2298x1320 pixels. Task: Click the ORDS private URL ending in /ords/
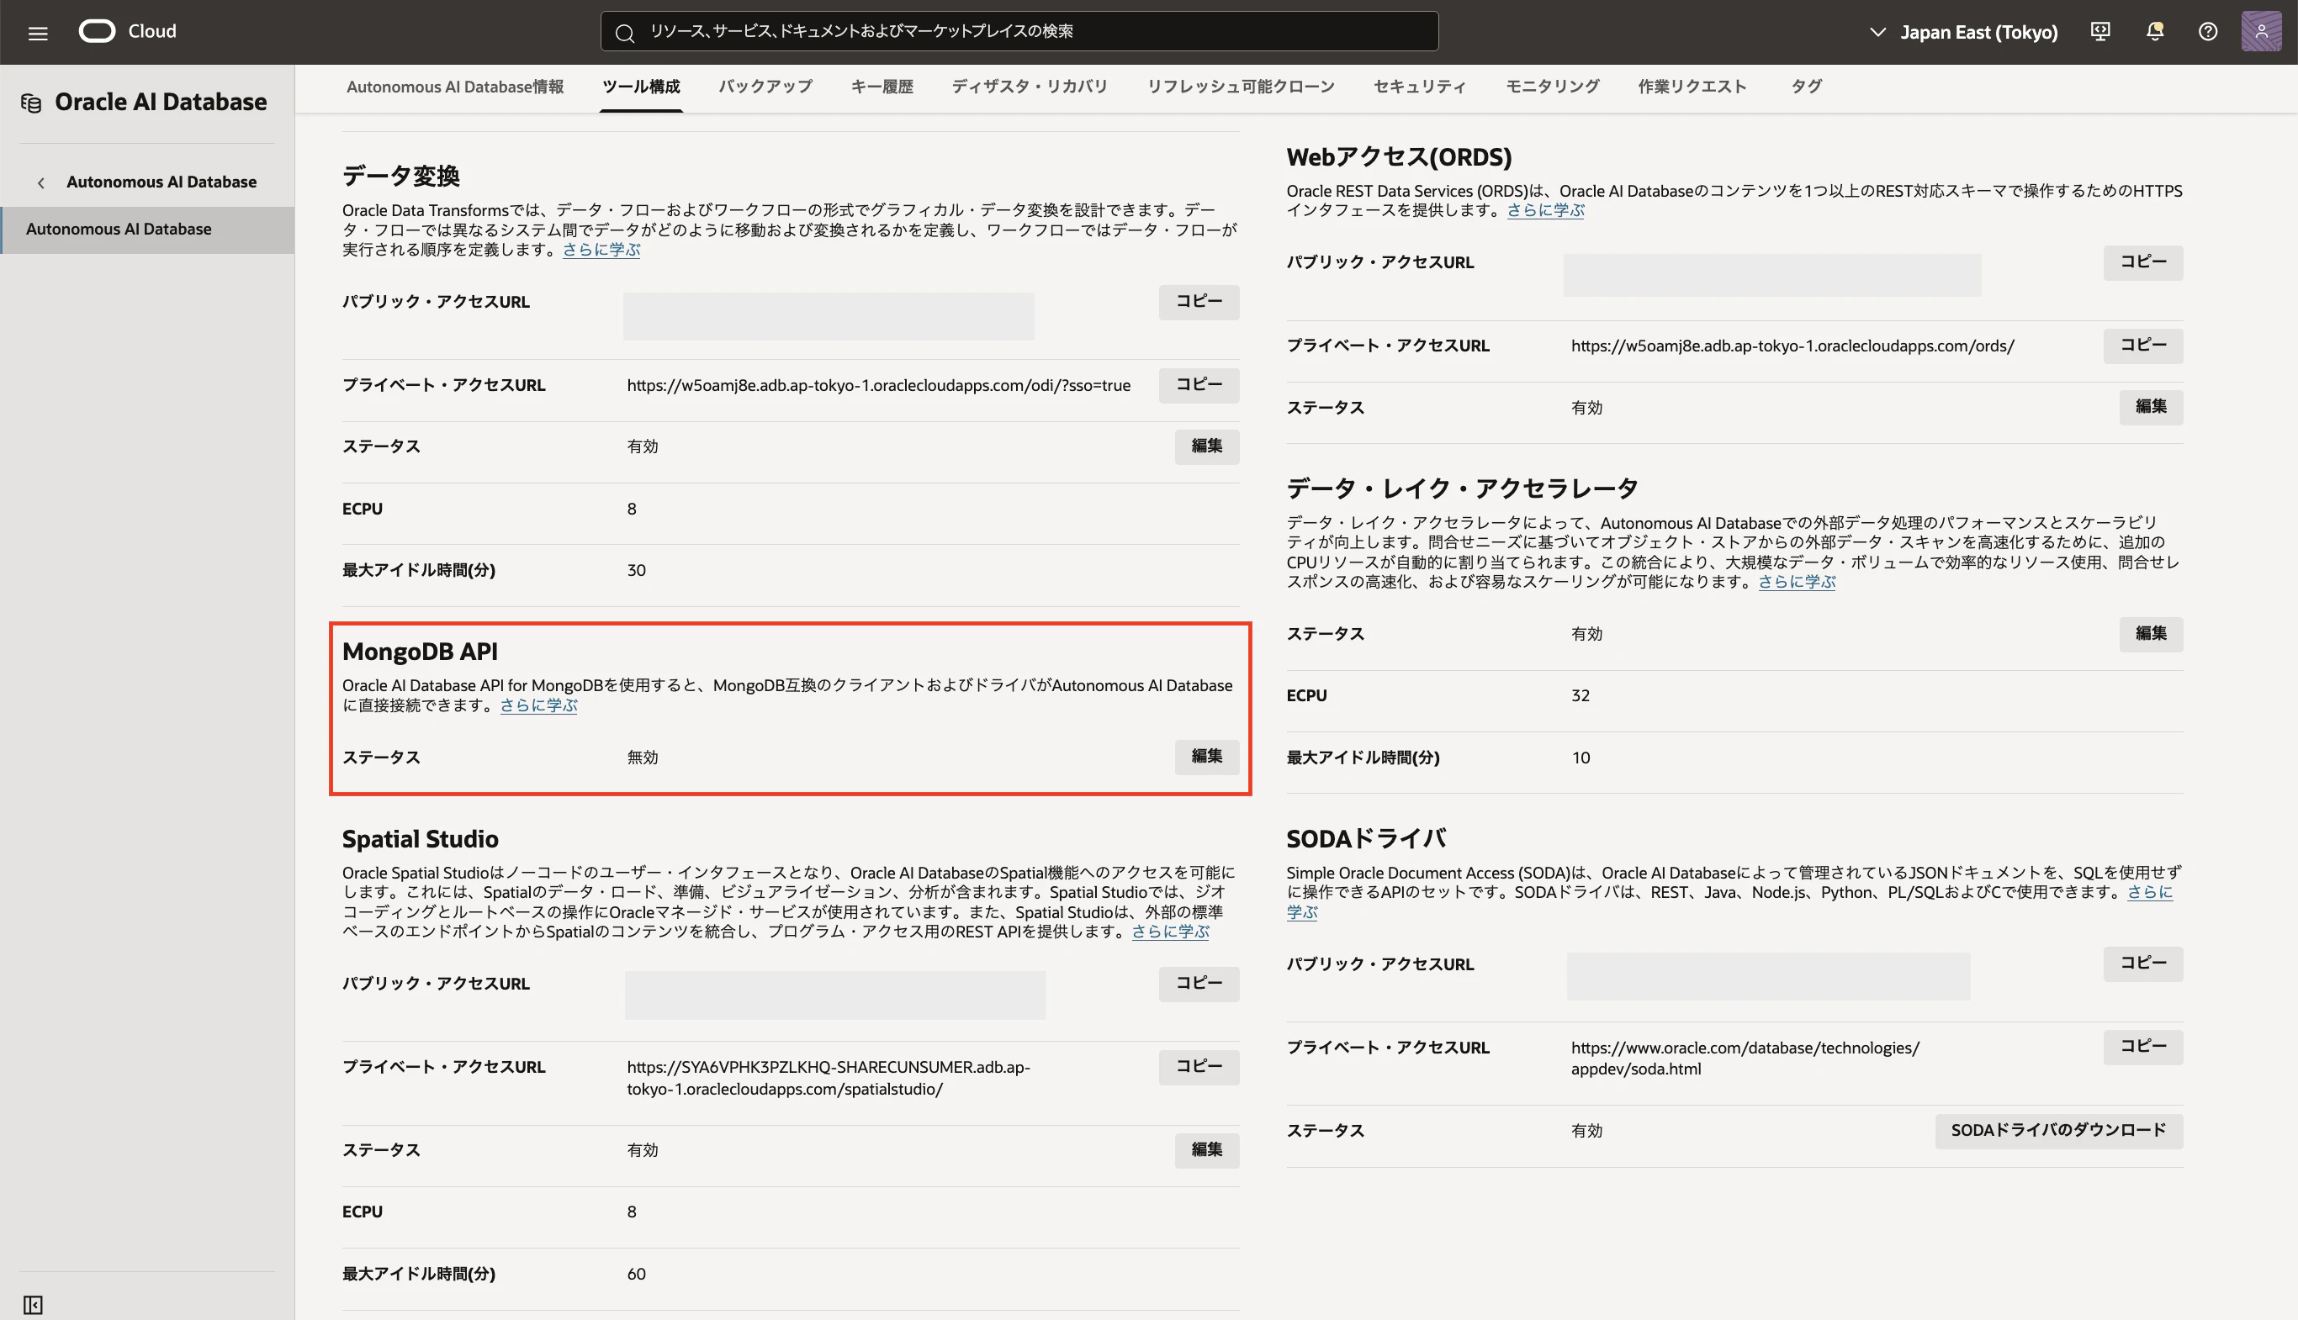[x=1792, y=346]
